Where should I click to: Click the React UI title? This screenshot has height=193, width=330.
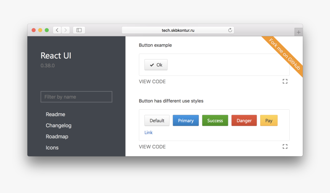(x=56, y=56)
